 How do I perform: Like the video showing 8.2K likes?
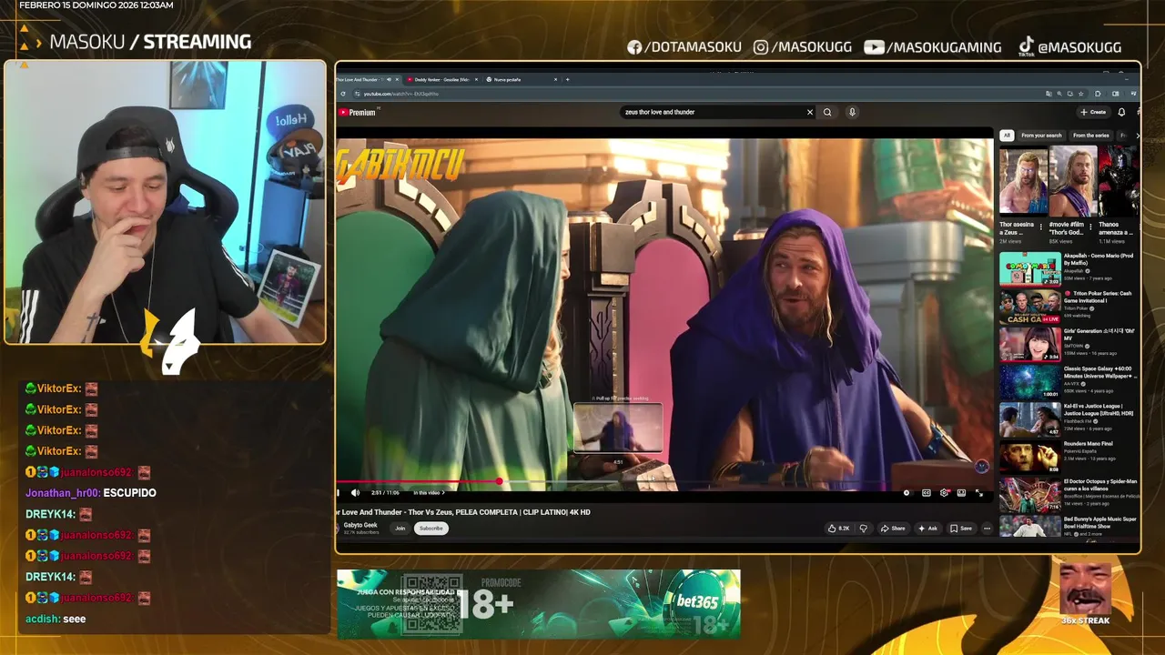click(838, 529)
